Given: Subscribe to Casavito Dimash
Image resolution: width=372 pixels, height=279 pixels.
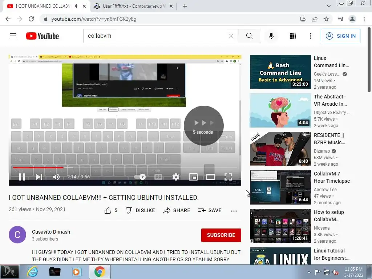Looking at the screenshot, I should pyautogui.click(x=221, y=235).
